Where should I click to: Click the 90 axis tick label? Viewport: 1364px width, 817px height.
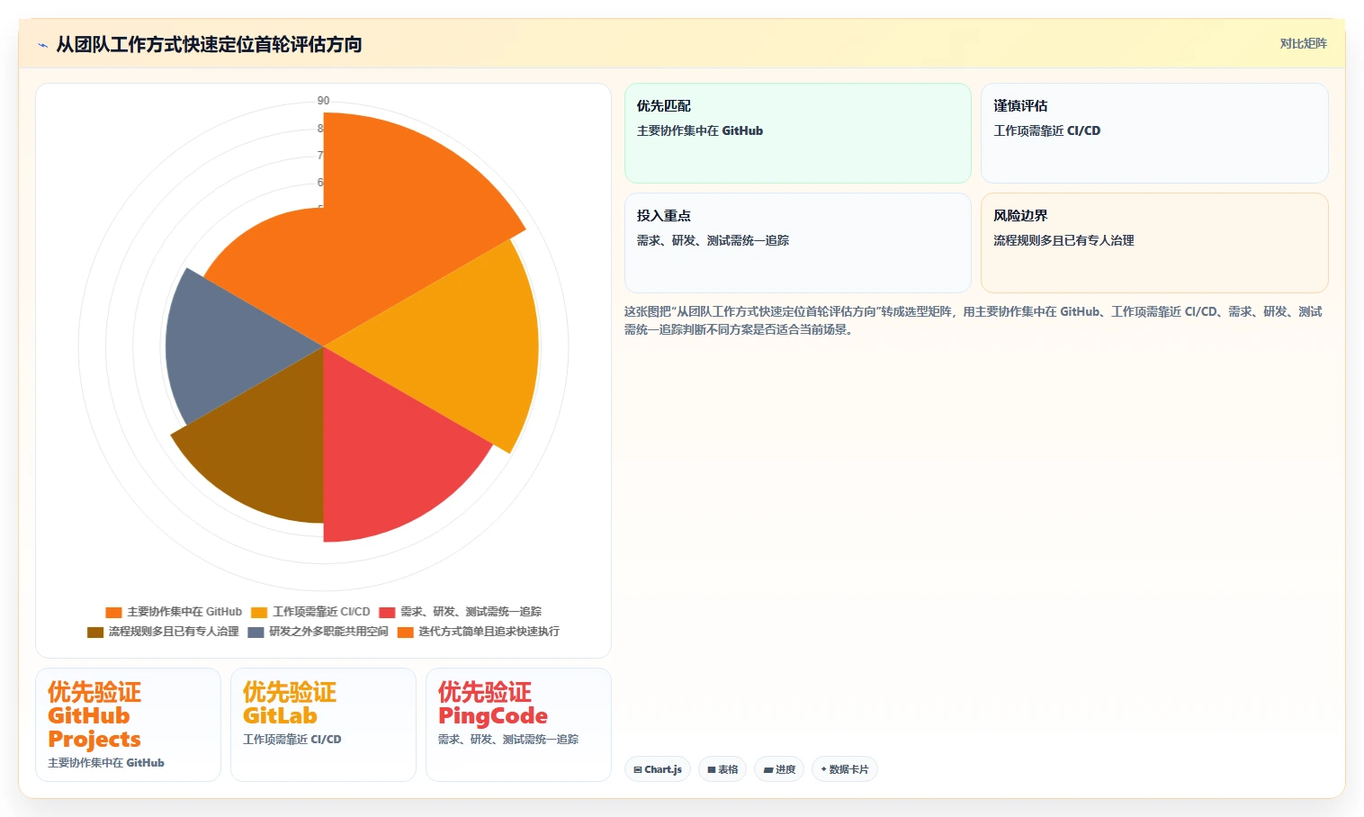click(x=323, y=101)
